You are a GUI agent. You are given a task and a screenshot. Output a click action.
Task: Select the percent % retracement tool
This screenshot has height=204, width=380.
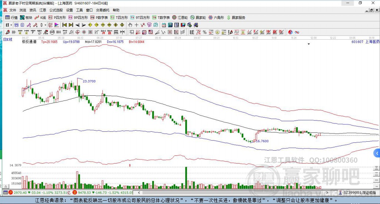pyautogui.click(x=205, y=32)
